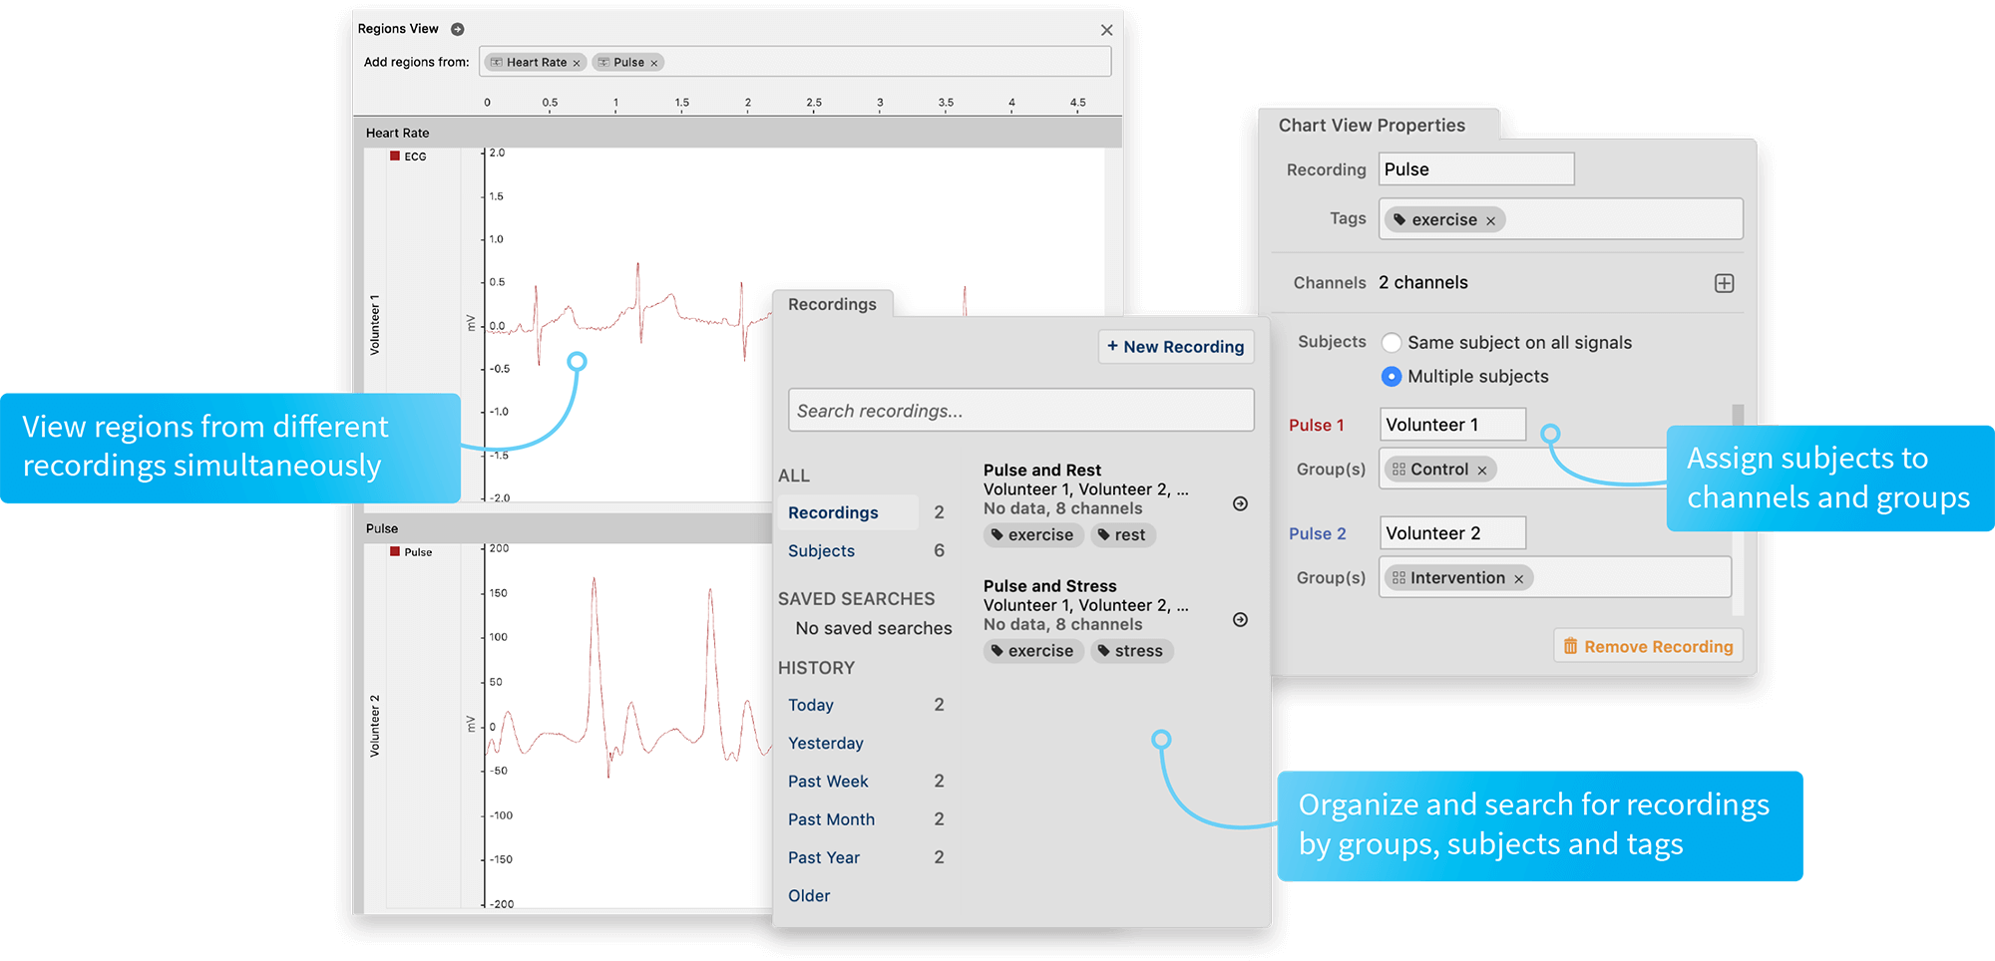Open the Pulse and Stress recording arrow

(x=1239, y=619)
